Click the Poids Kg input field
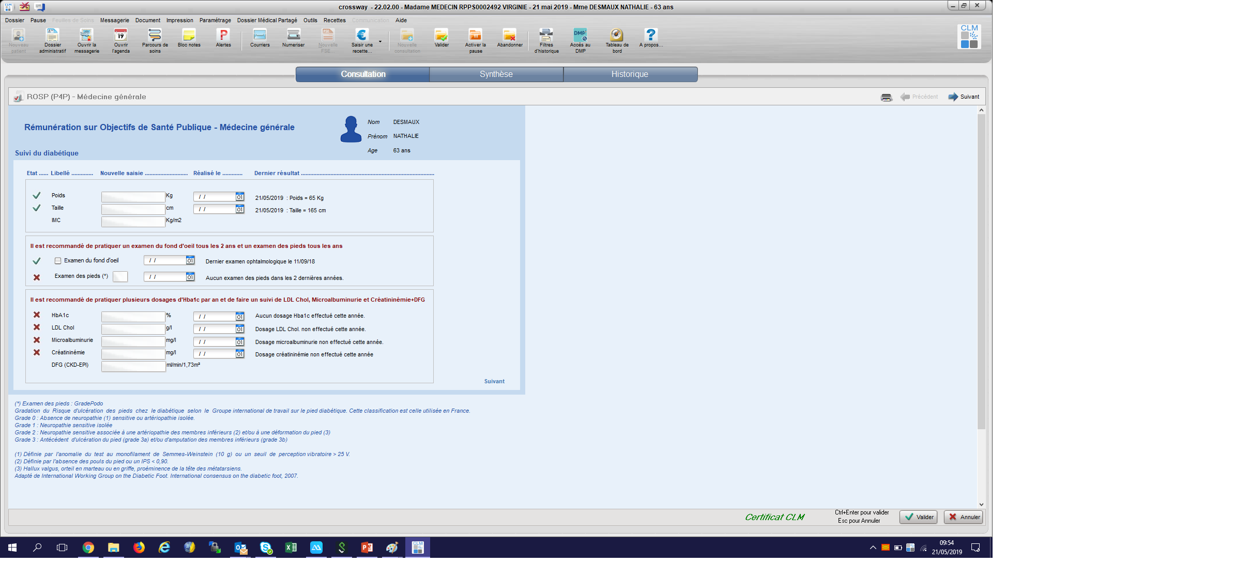Image resolution: width=1249 pixels, height=563 pixels. [133, 197]
